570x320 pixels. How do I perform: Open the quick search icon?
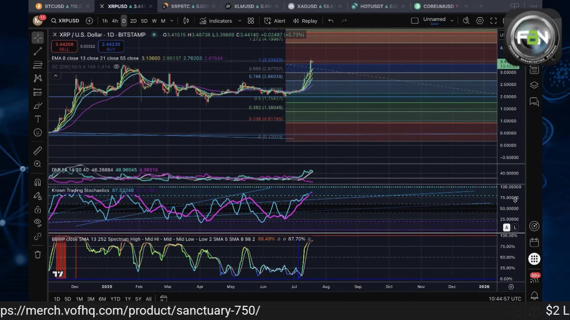(x=466, y=21)
